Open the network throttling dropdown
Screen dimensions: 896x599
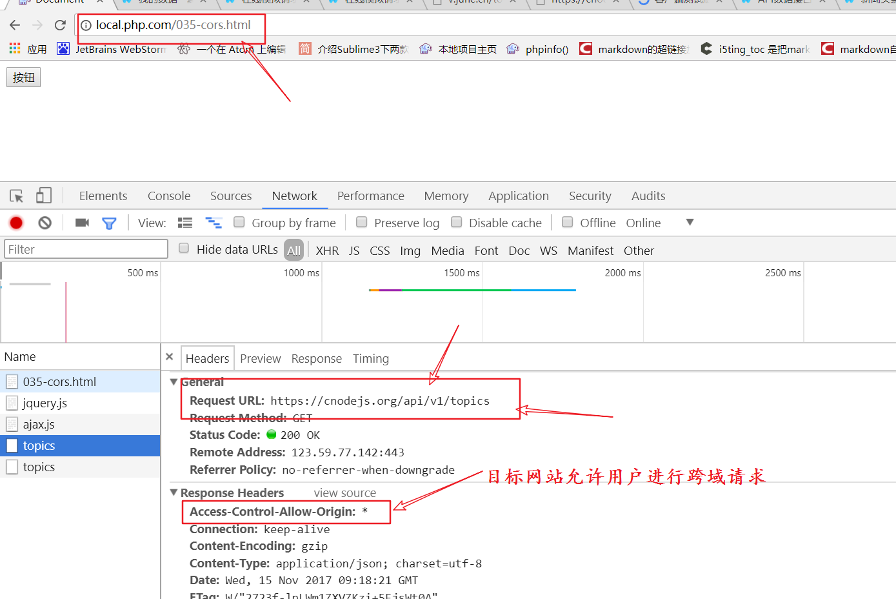coord(690,222)
